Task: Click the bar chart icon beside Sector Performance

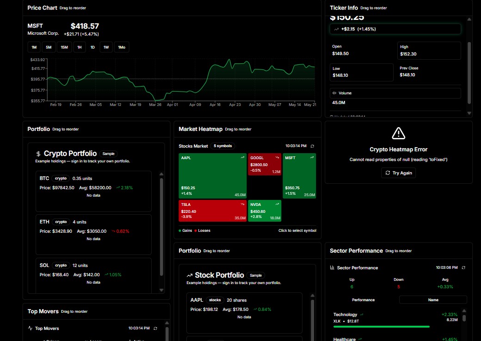Action: tap(332, 267)
